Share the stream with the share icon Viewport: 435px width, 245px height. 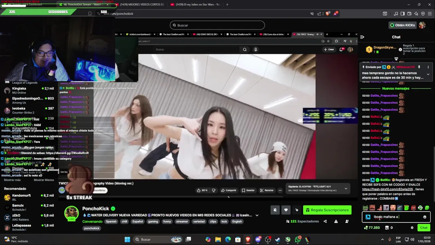pyautogui.click(x=325, y=222)
